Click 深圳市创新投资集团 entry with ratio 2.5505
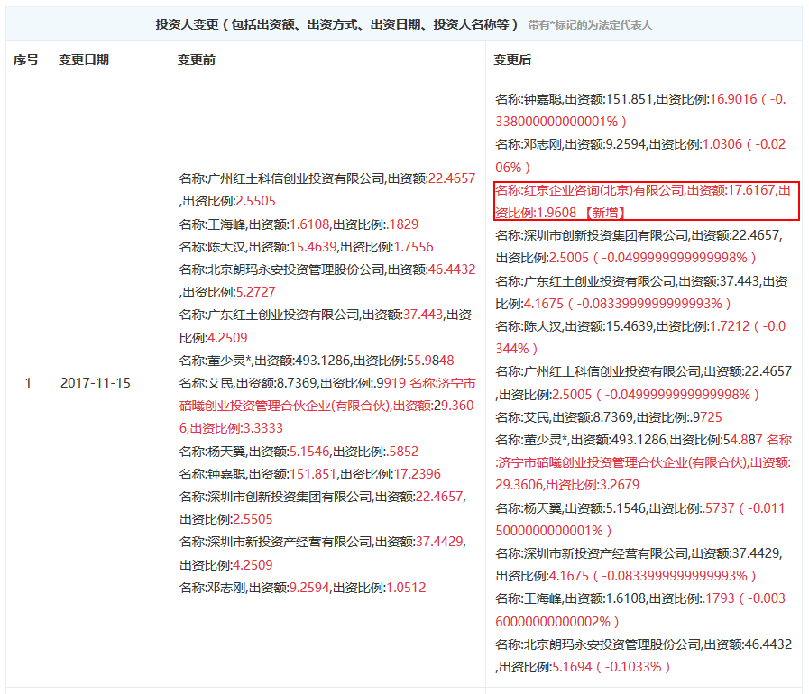 (323, 507)
